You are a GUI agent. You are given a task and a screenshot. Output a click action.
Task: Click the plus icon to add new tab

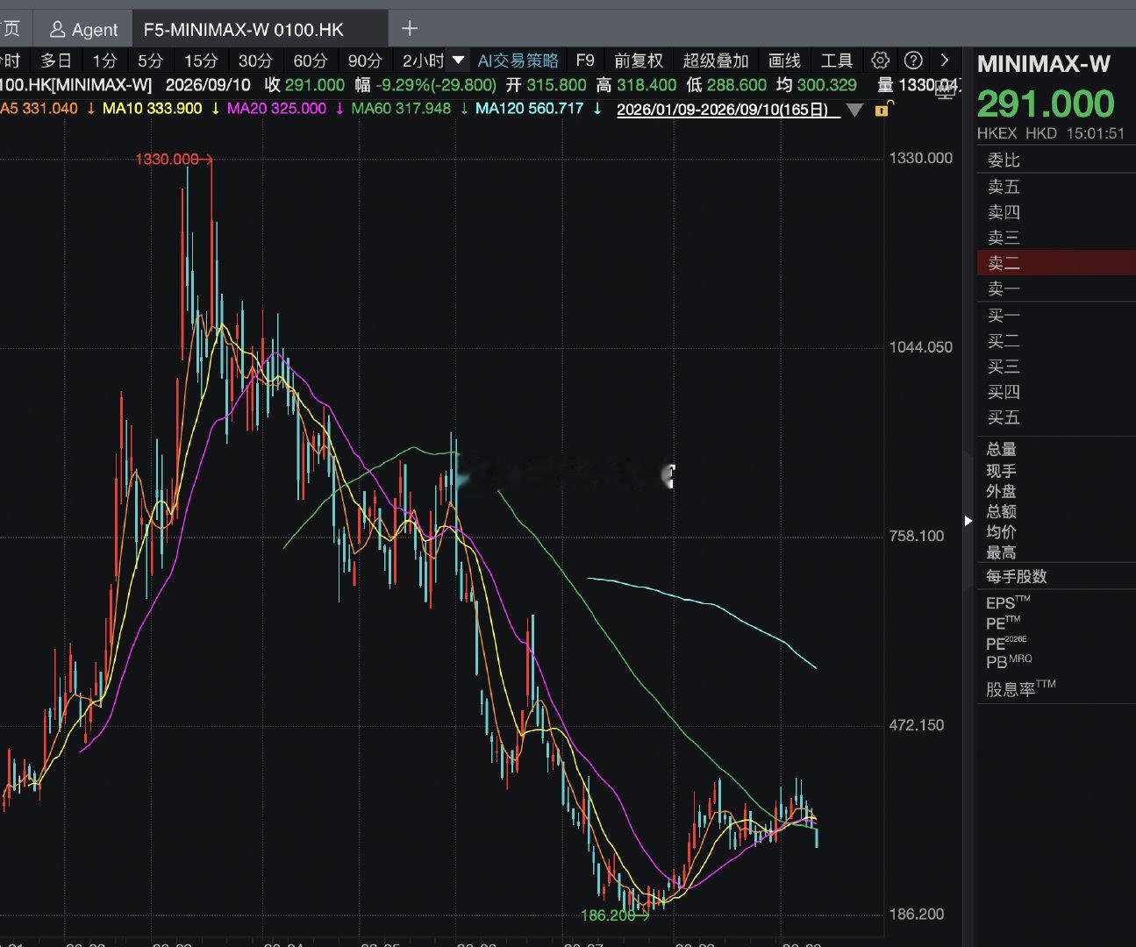(410, 29)
